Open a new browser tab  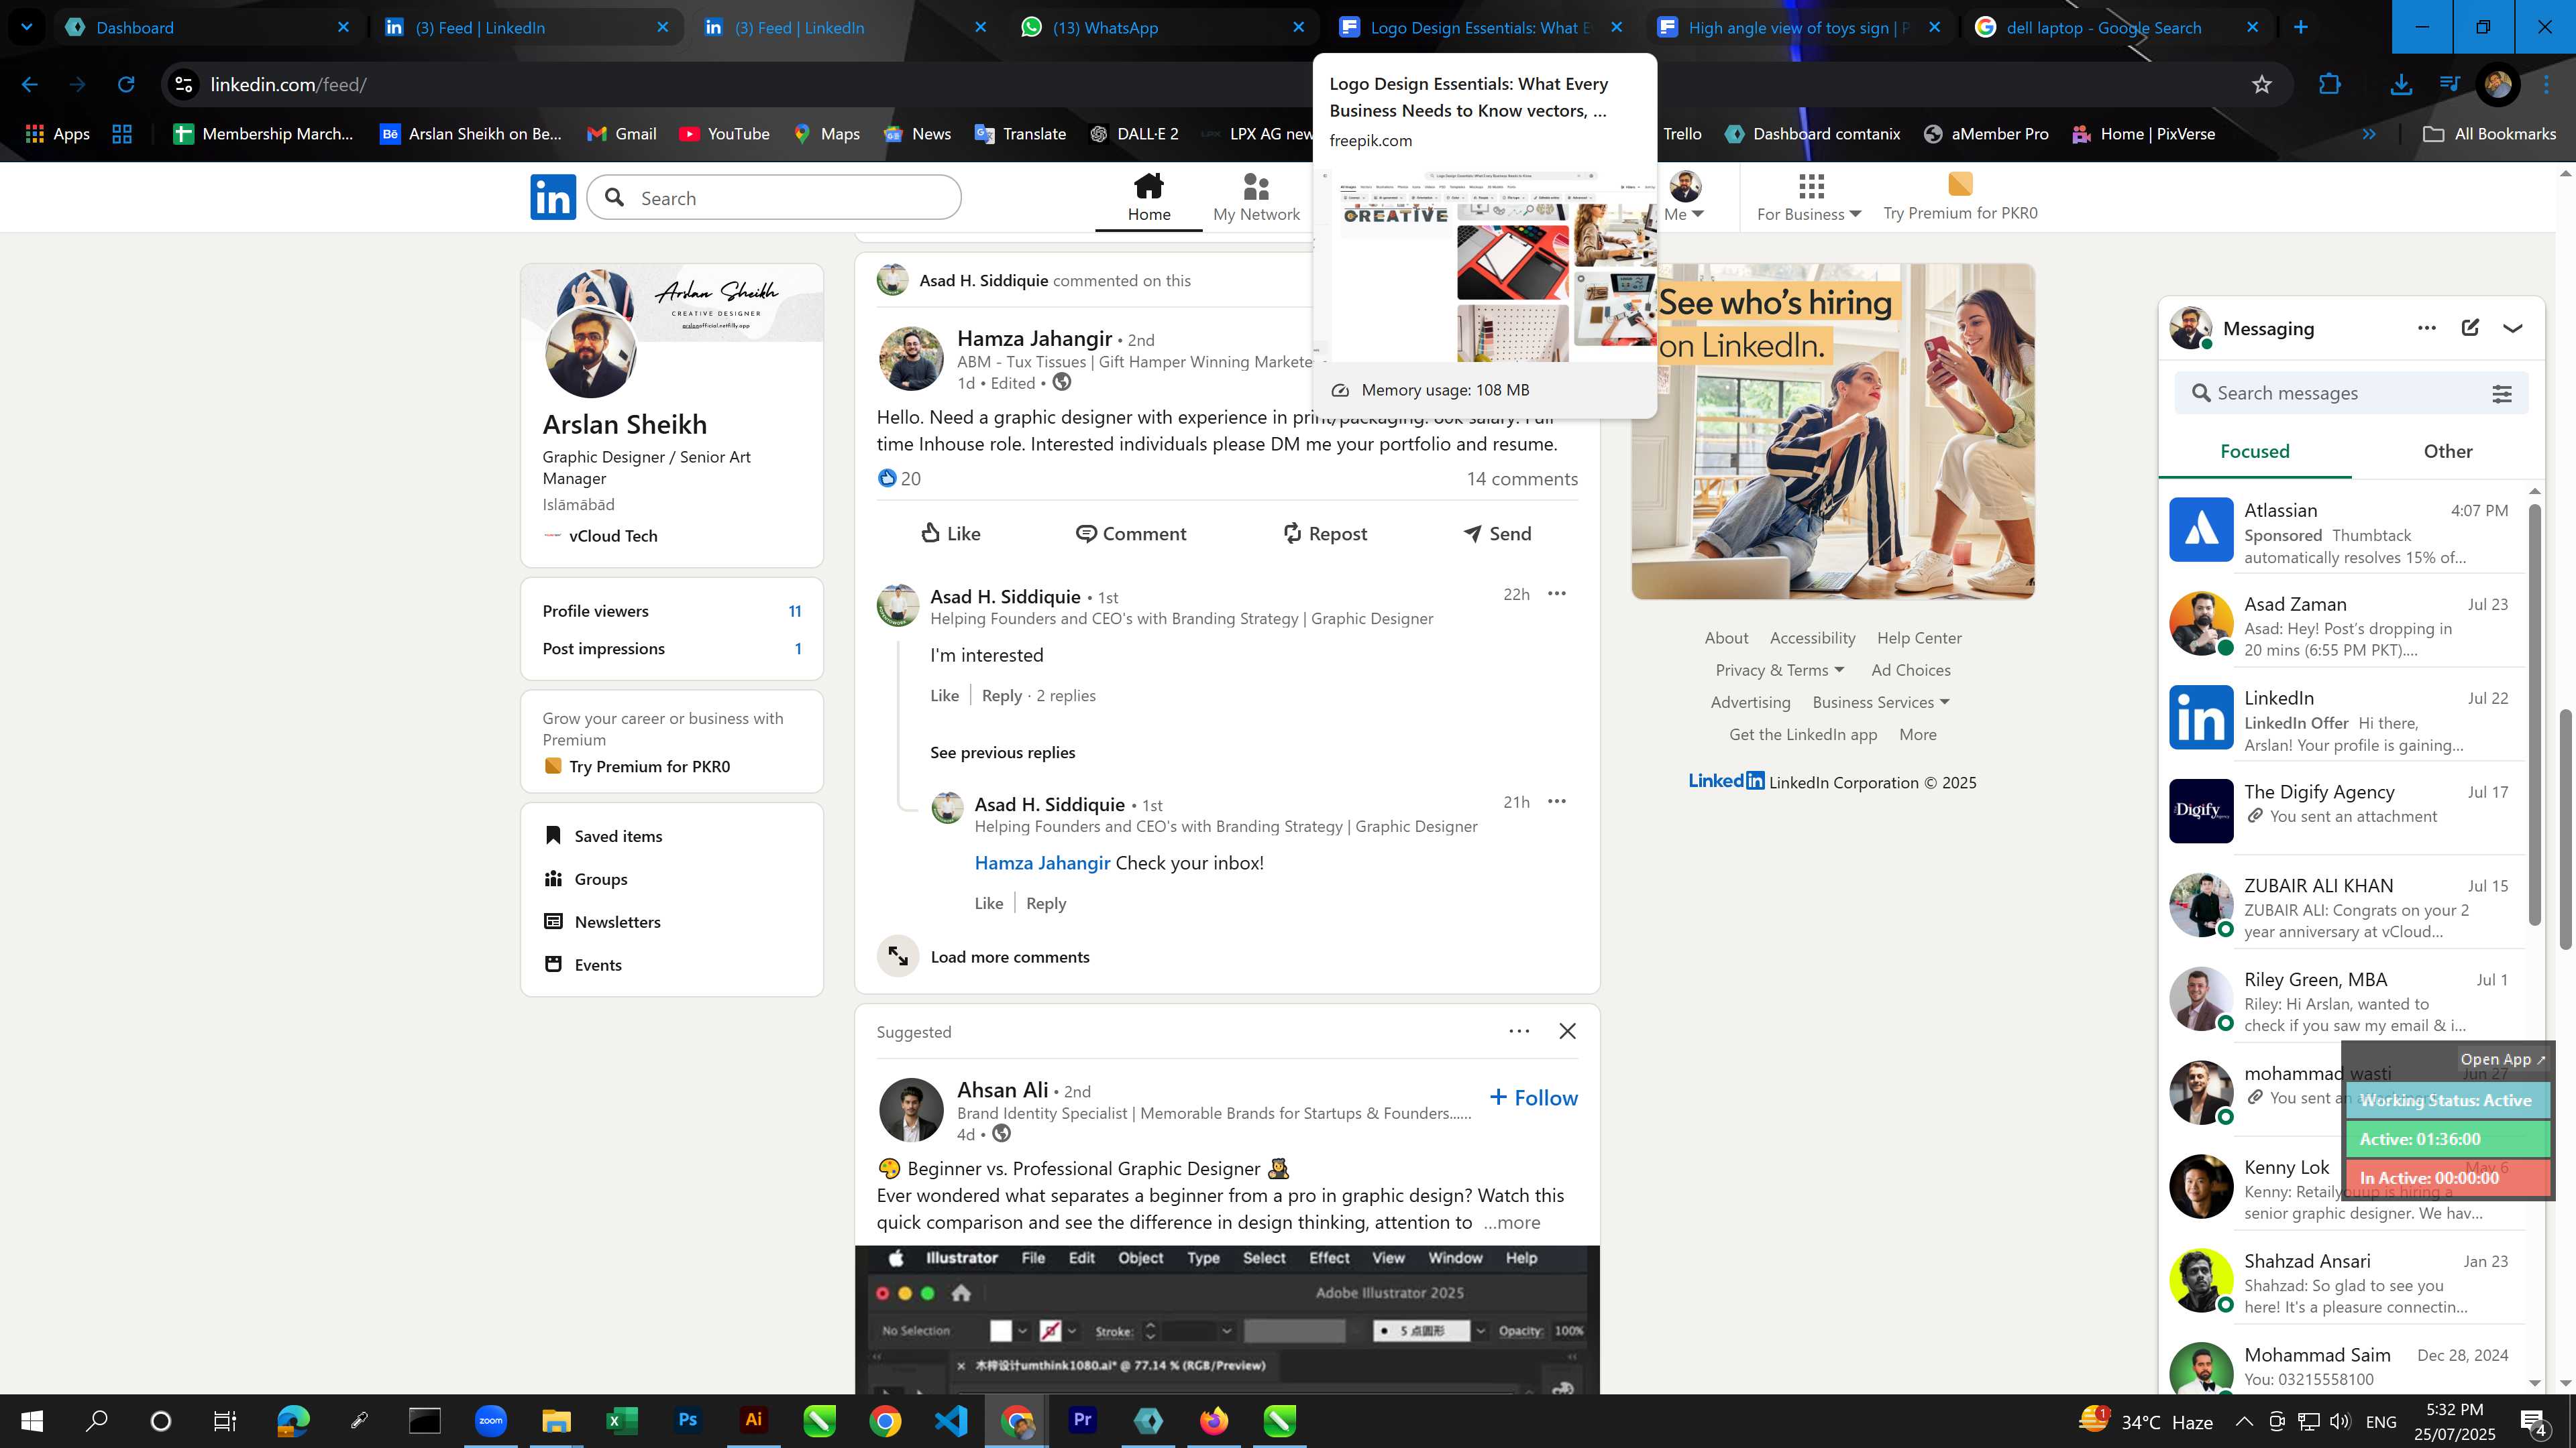[2301, 28]
